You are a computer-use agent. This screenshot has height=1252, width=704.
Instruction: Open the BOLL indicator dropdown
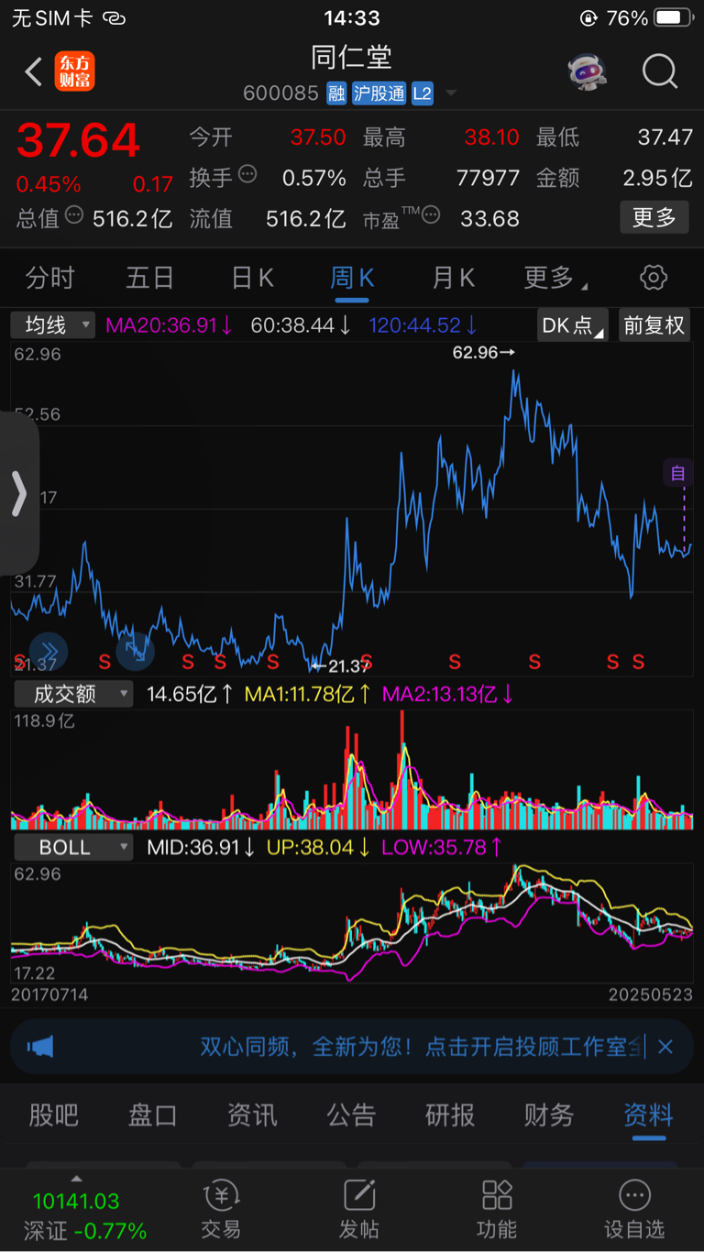(73, 847)
